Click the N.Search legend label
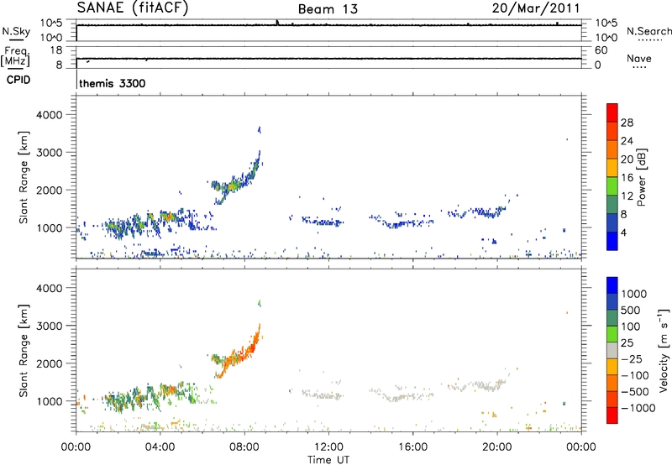Image resolution: width=672 pixels, height=465 pixels. point(648,31)
